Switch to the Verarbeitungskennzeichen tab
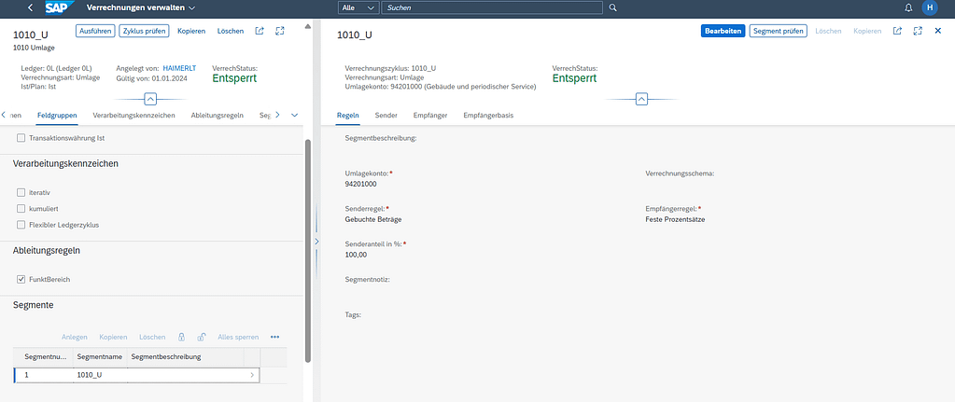Screen dimensions: 955x402 tap(134, 115)
